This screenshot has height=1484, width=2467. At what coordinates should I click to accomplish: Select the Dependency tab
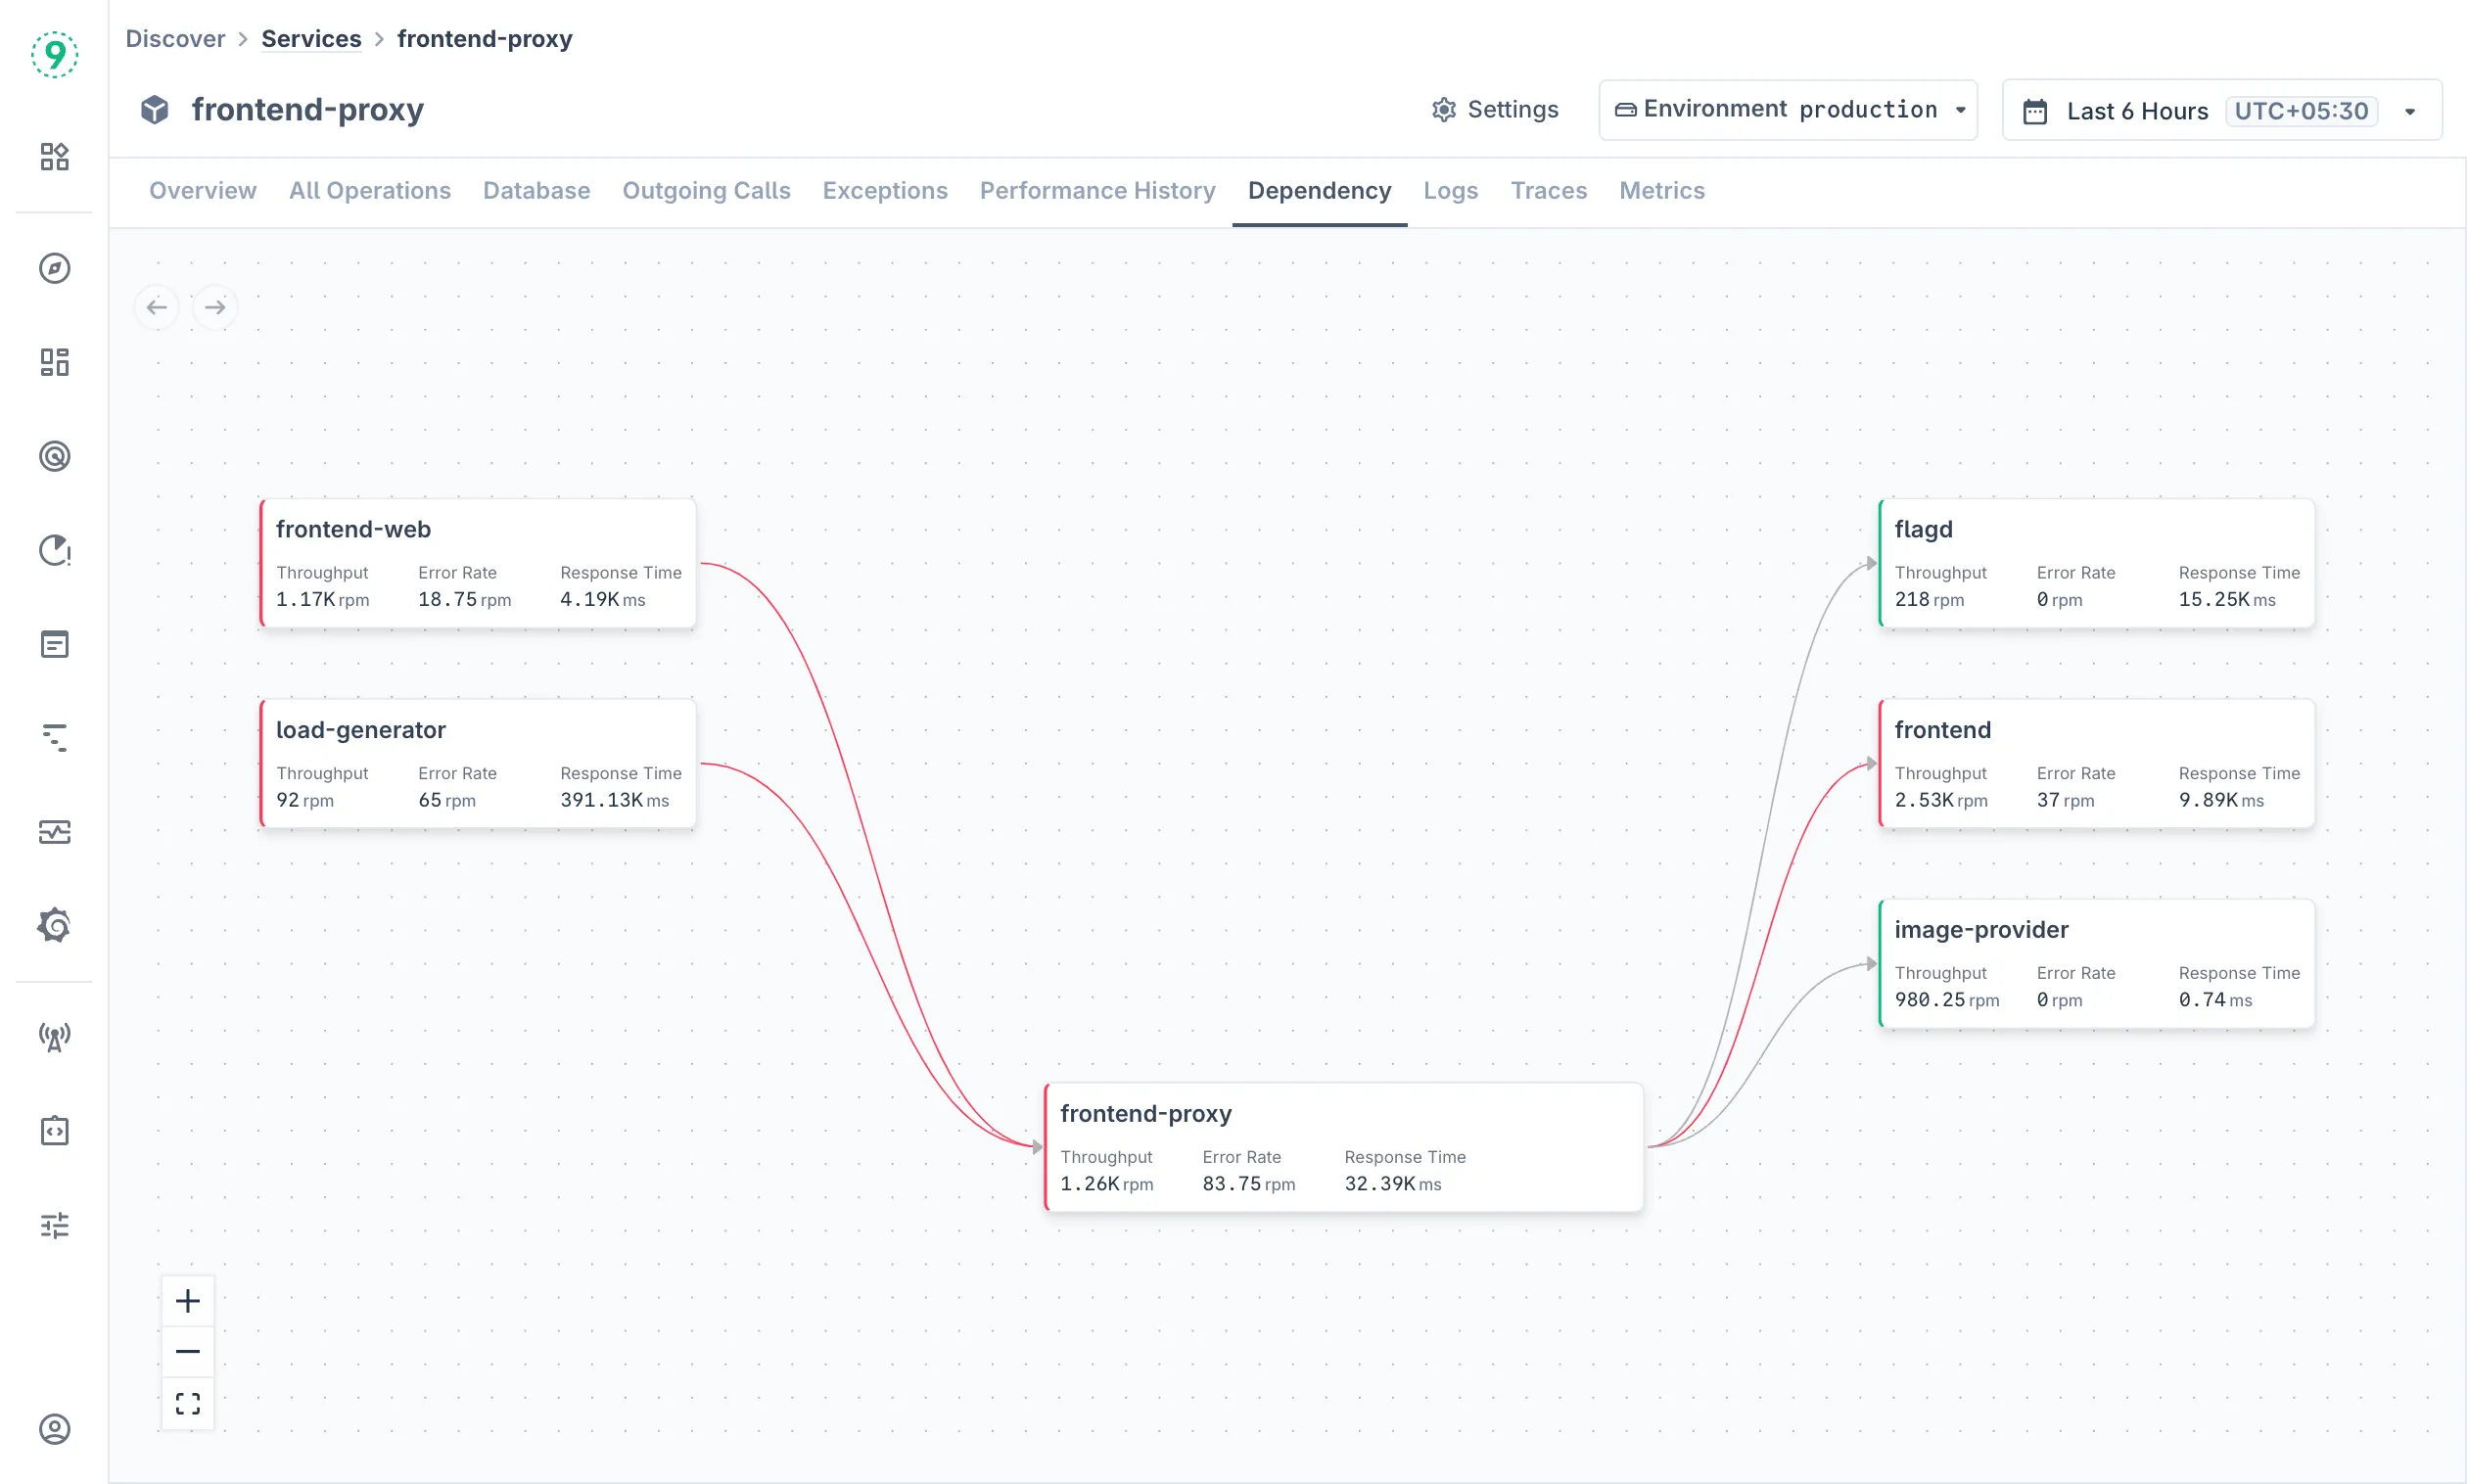click(1319, 190)
